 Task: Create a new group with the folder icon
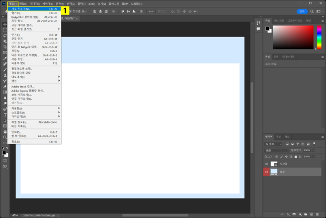[304, 213]
